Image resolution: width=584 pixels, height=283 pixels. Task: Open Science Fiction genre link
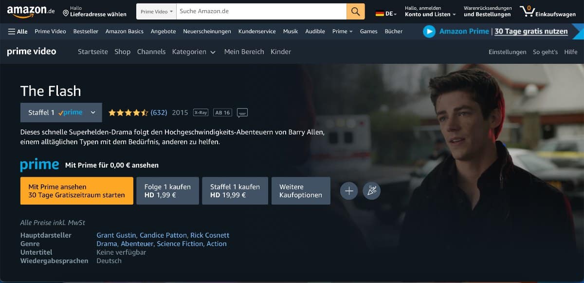[180, 244]
